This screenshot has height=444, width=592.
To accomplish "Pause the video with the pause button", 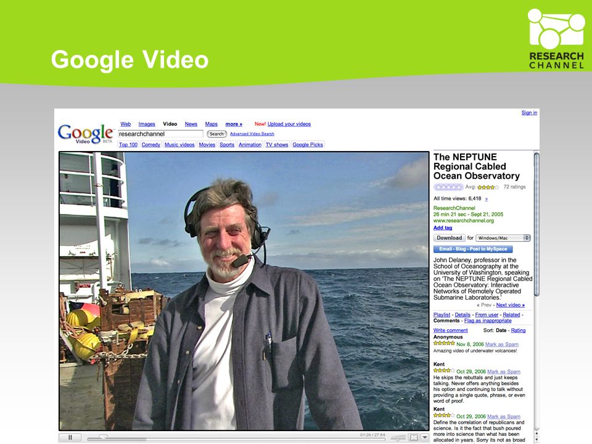I will click(70, 437).
